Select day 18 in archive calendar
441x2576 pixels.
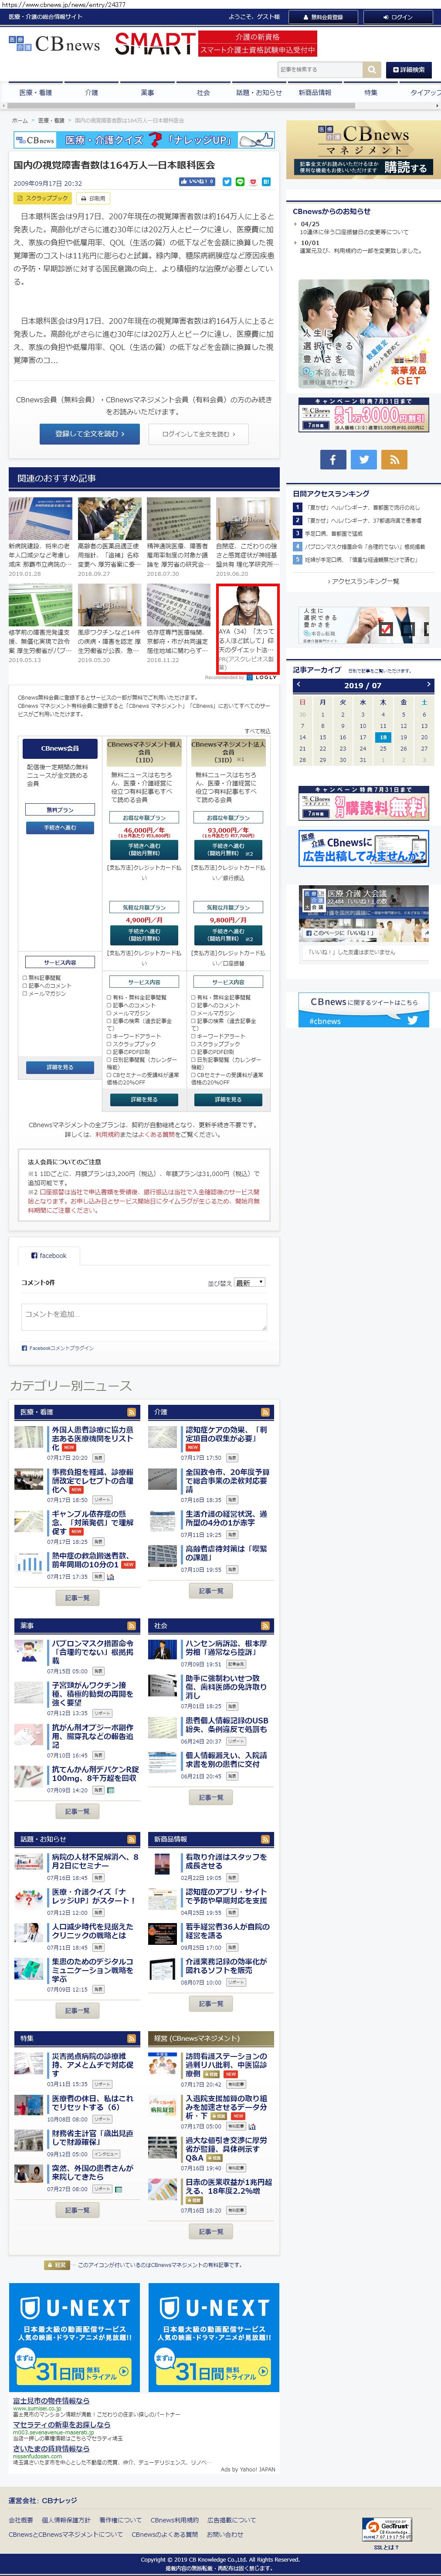click(x=383, y=737)
